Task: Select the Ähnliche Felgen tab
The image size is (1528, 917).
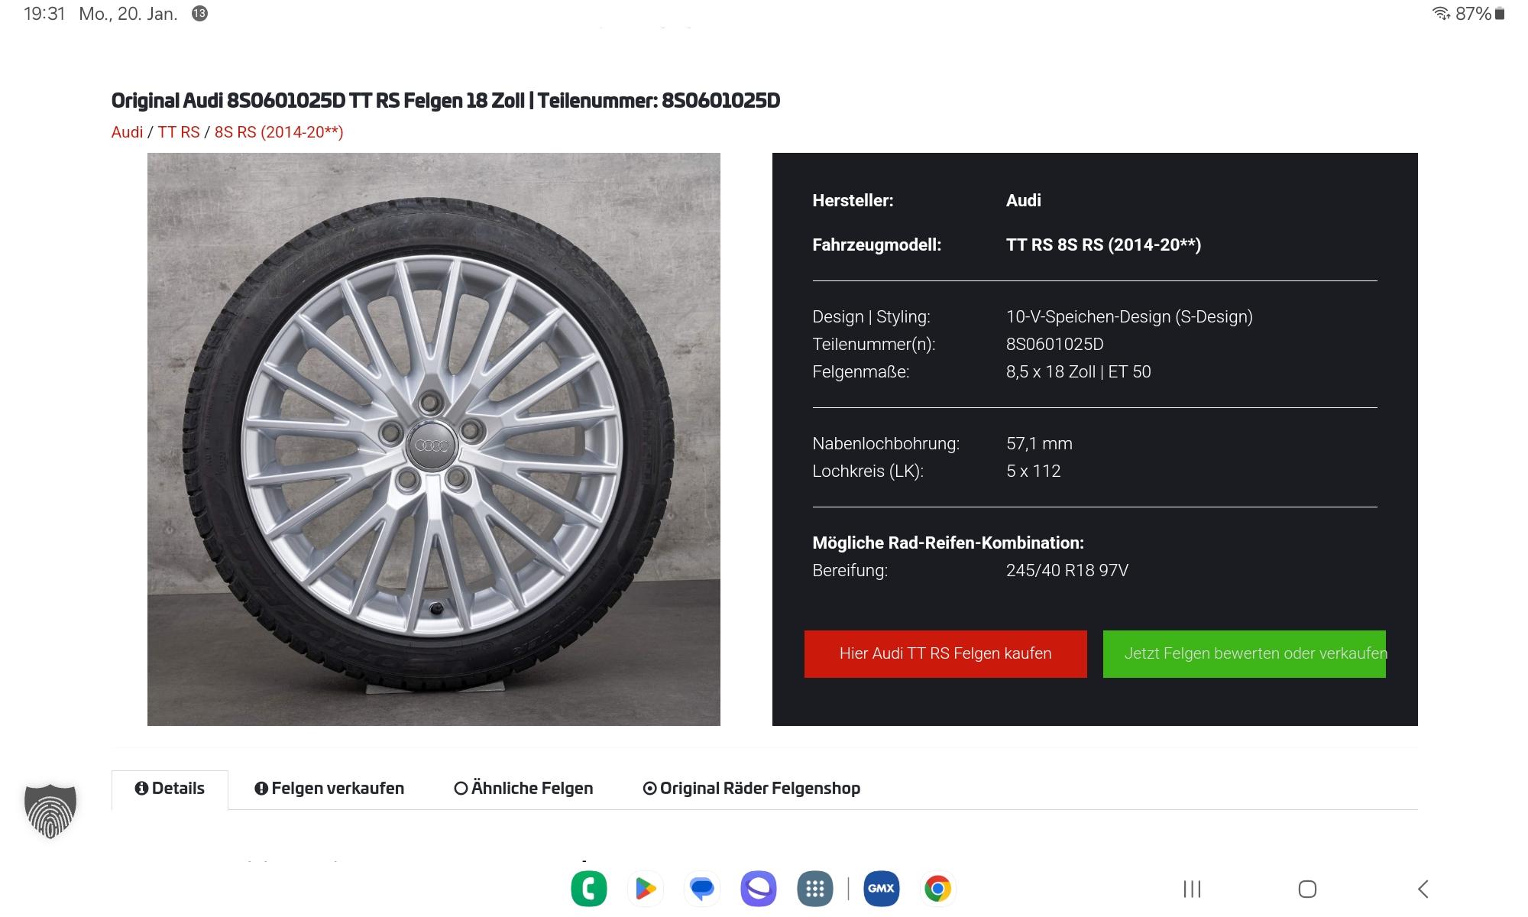Action: click(x=523, y=789)
